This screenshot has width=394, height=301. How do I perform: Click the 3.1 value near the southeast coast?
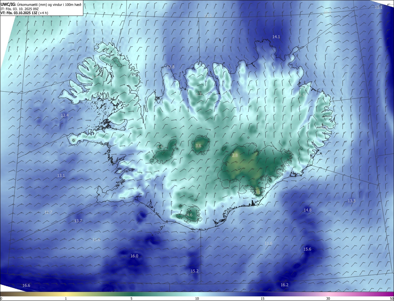[258, 193]
